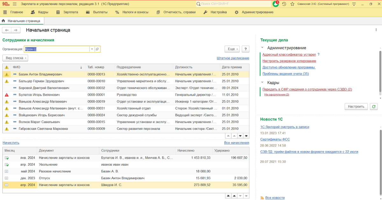Click the warning icon for Волков Марат Савельевич

(x=7, y=122)
